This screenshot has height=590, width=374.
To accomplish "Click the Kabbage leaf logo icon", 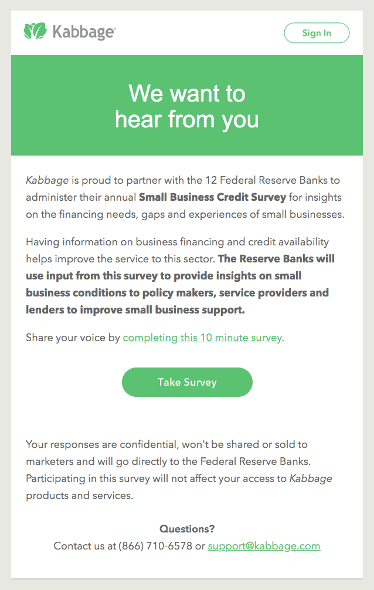I will point(35,31).
